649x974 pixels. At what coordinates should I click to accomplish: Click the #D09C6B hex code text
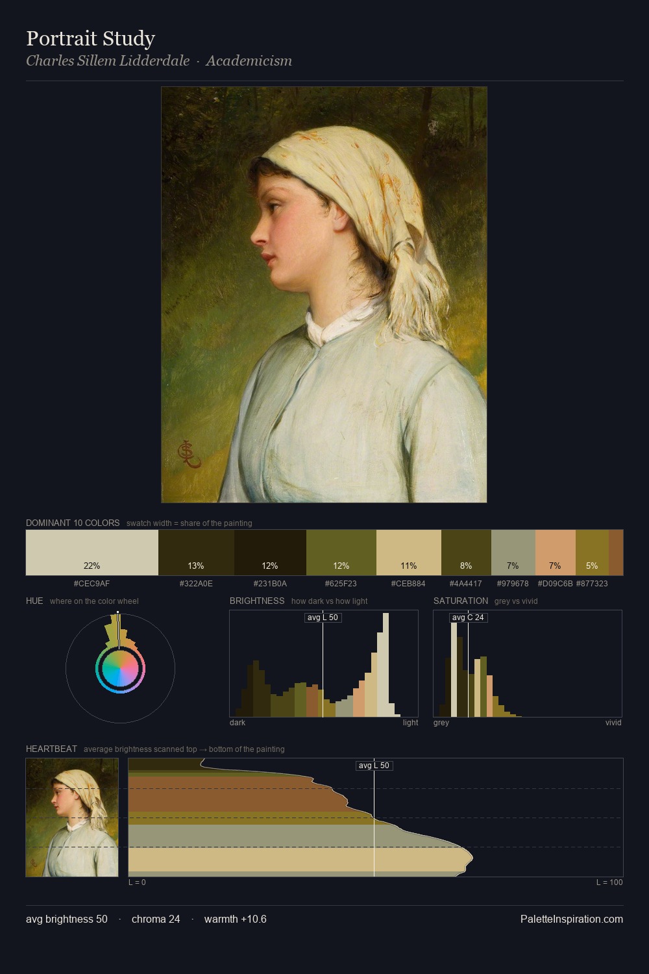556,584
